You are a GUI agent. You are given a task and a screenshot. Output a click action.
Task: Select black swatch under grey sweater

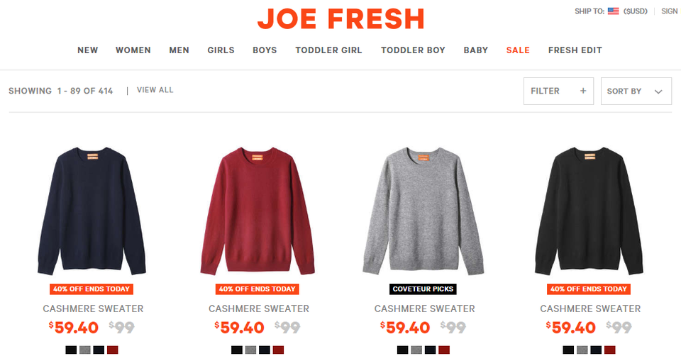click(x=403, y=350)
